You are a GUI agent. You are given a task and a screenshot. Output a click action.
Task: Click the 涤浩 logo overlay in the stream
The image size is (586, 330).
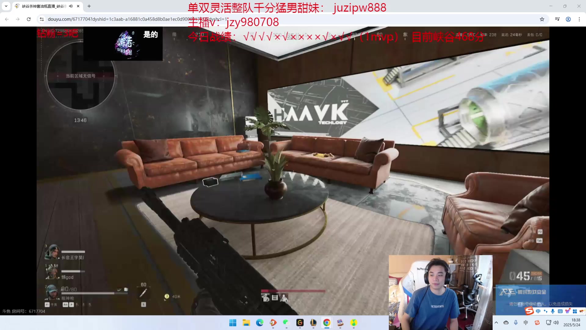[x=123, y=44]
